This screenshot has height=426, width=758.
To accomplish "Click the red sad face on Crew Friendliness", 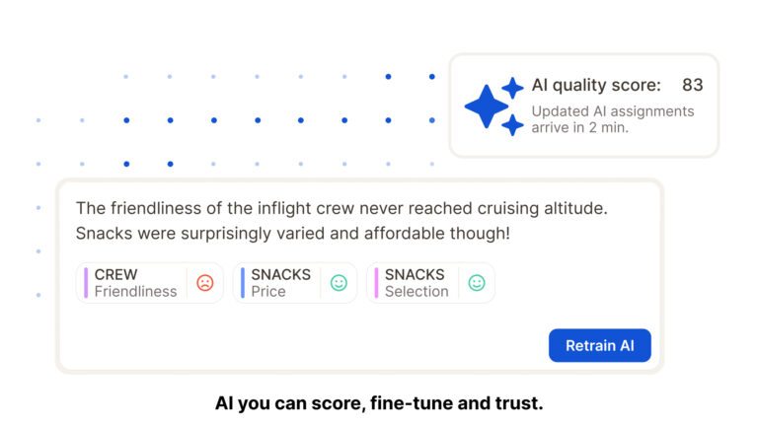I will (x=204, y=283).
